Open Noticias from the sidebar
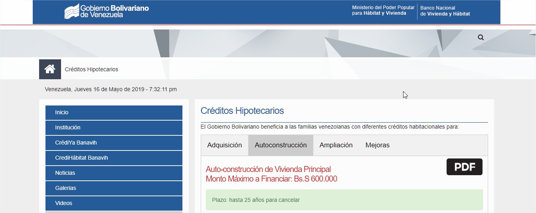 114,173
